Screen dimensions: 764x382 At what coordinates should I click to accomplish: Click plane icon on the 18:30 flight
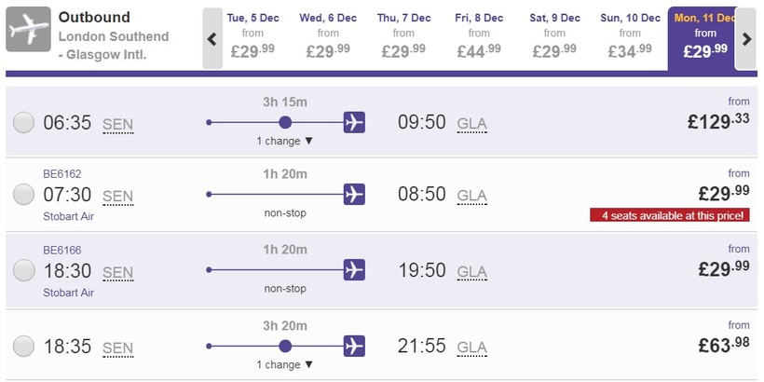pyautogui.click(x=354, y=269)
